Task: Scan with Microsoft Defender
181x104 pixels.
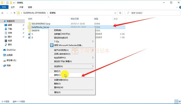Action: (72, 45)
